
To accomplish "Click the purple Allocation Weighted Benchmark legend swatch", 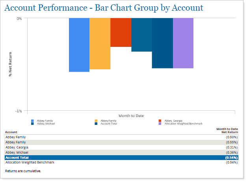I will point(160,124).
